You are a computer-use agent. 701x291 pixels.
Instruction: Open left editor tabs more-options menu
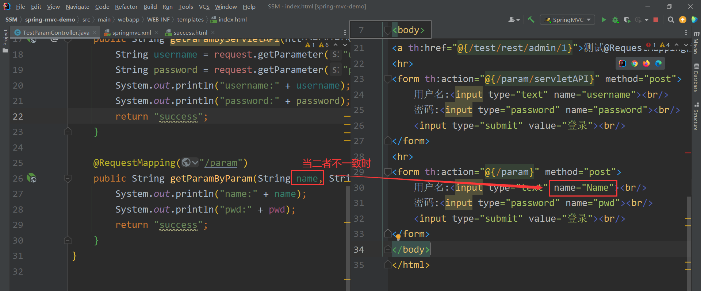(x=345, y=32)
